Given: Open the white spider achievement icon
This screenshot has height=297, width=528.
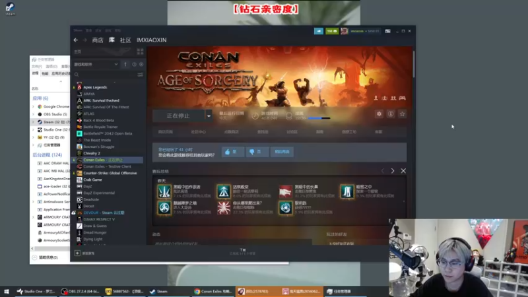Looking at the screenshot, I should click(224, 208).
